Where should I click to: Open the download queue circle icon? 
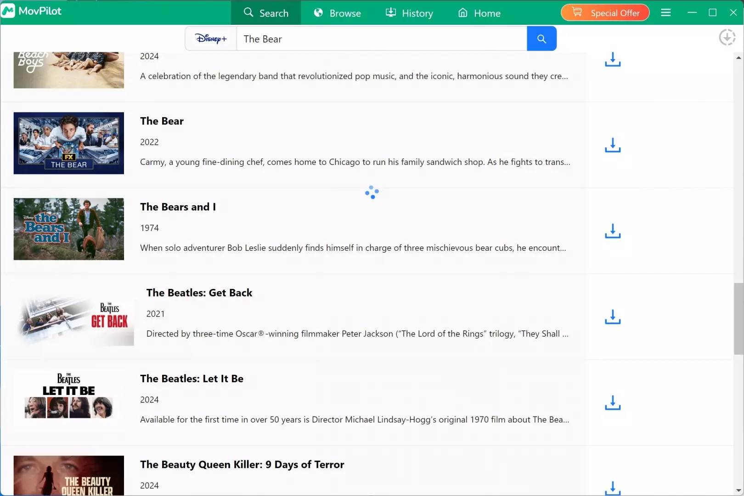tap(727, 37)
